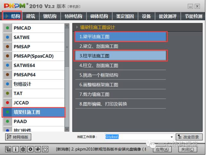
Task: Choose 6.画整榀框架施工图
Action: coord(121,85)
